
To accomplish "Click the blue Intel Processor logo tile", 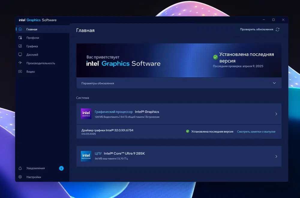I will coord(86,156).
